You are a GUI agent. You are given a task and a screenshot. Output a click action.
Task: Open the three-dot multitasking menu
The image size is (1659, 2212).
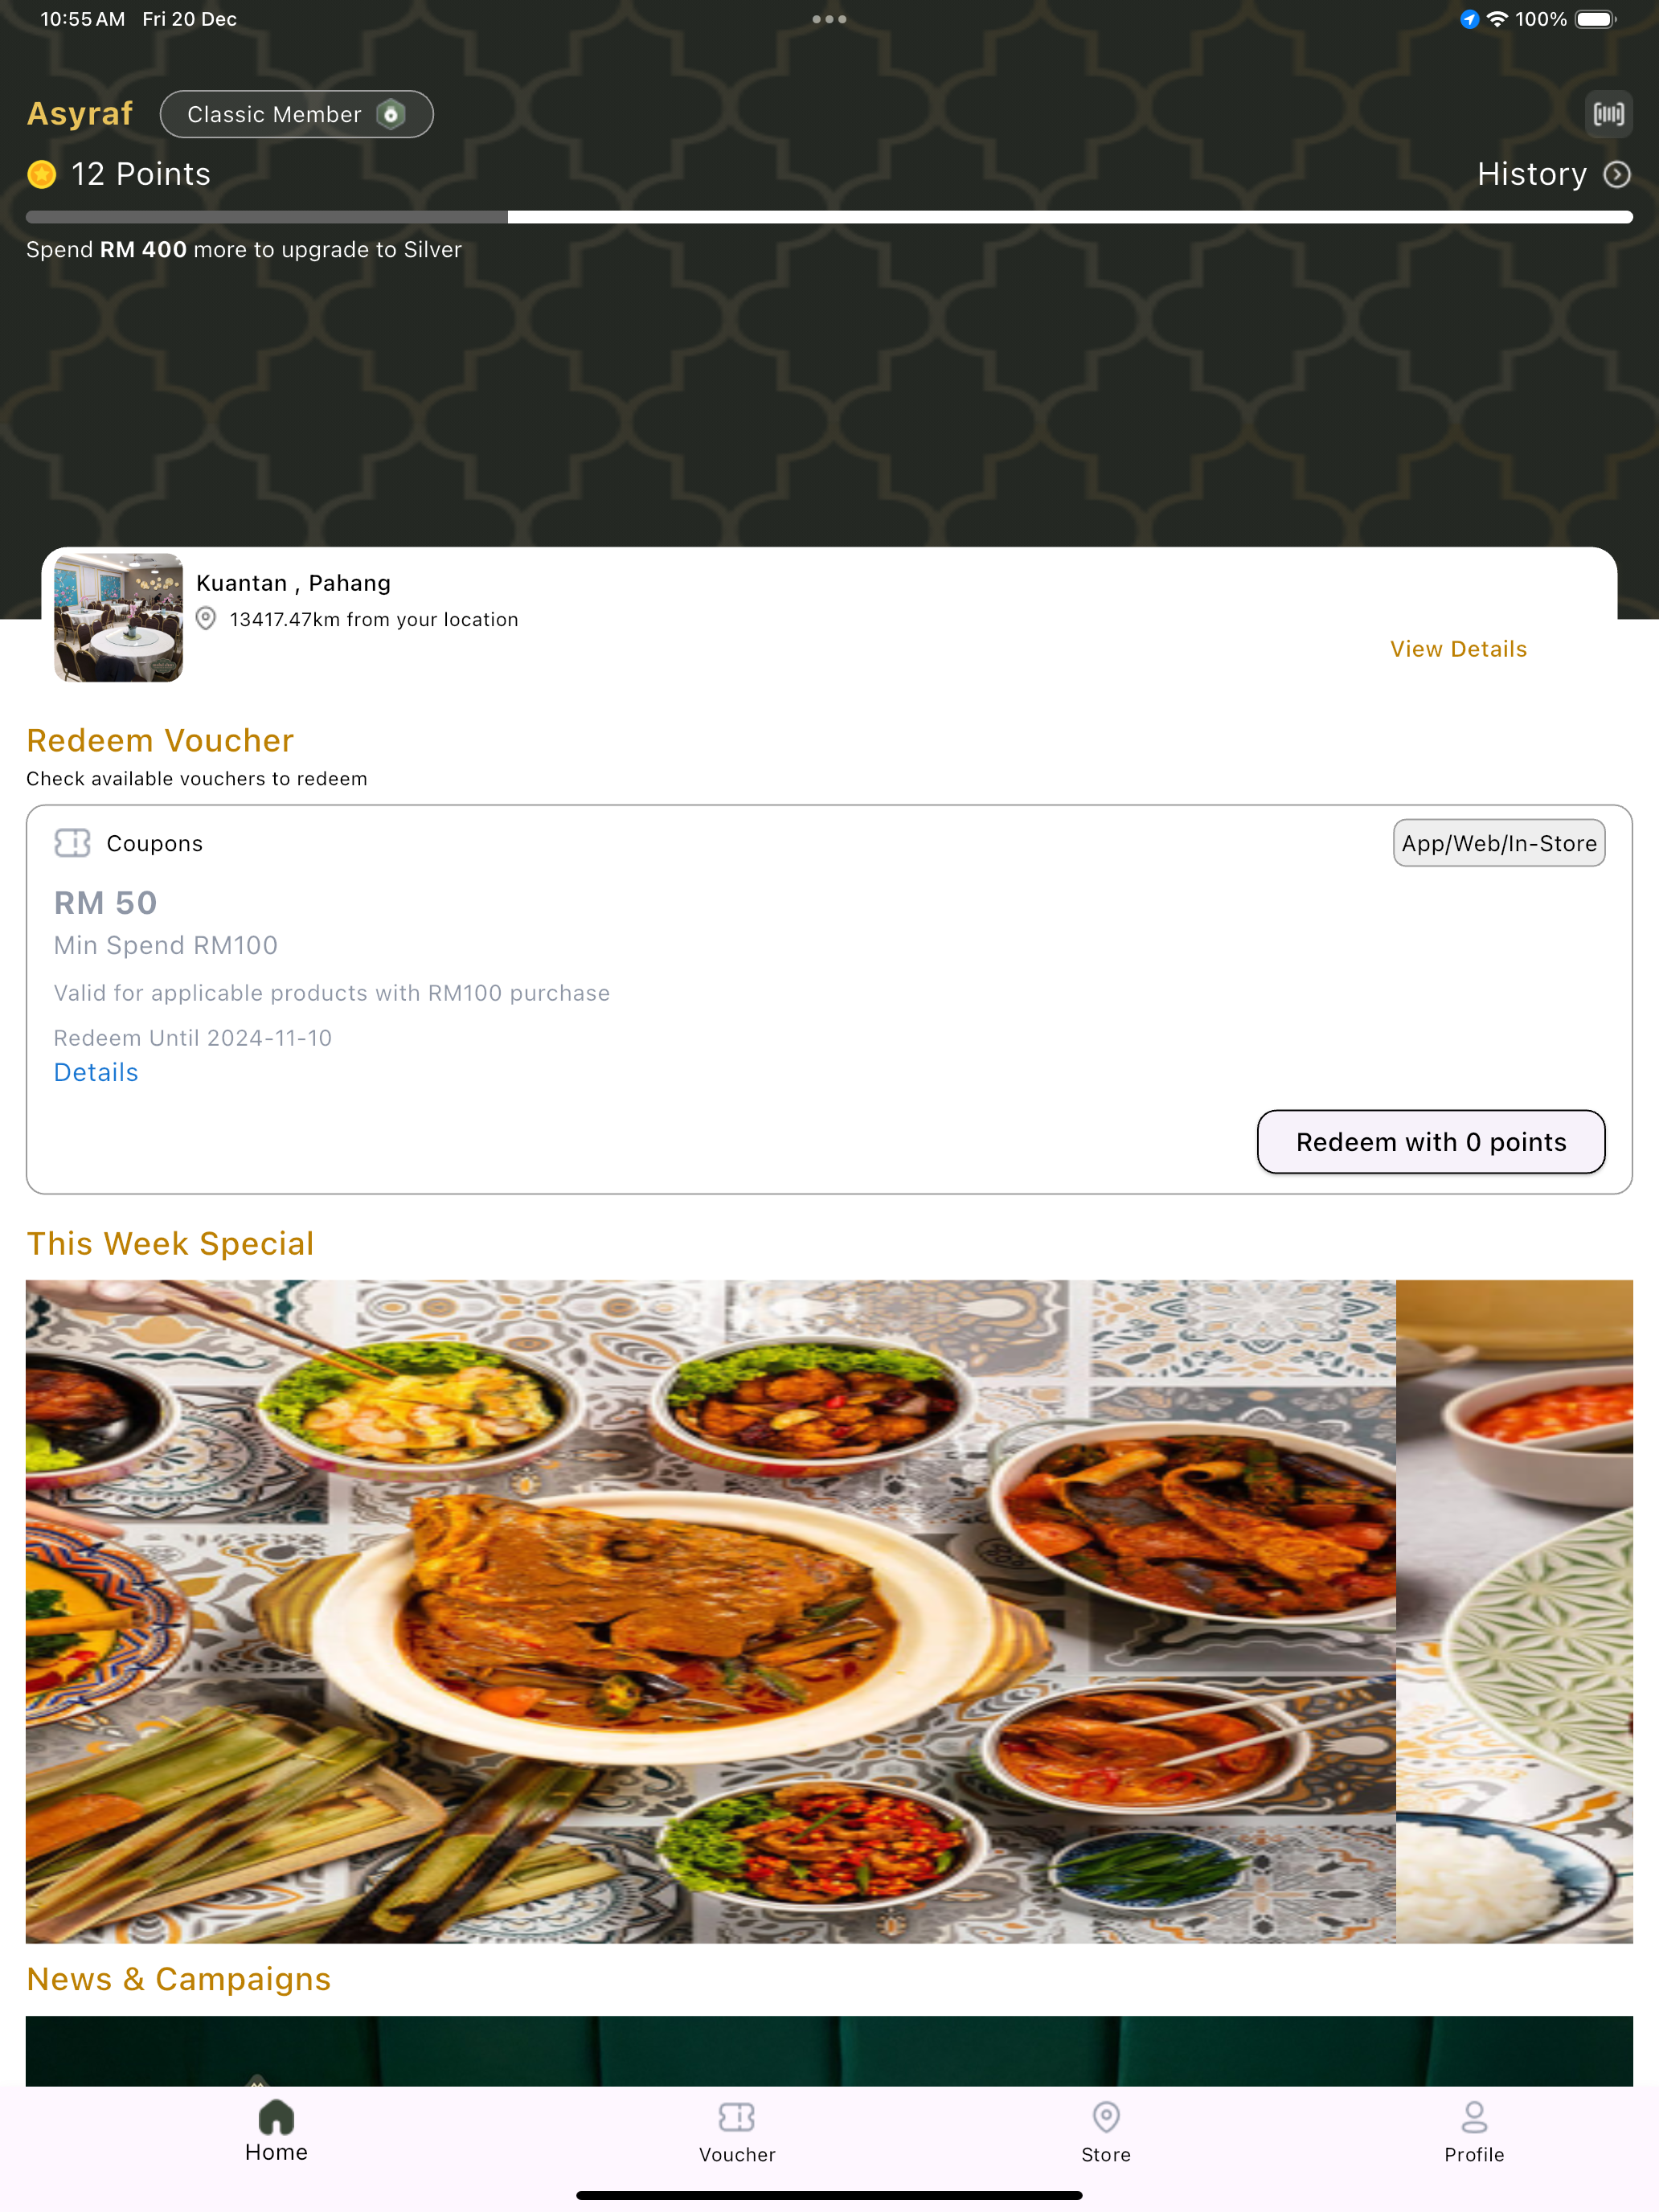[x=829, y=19]
